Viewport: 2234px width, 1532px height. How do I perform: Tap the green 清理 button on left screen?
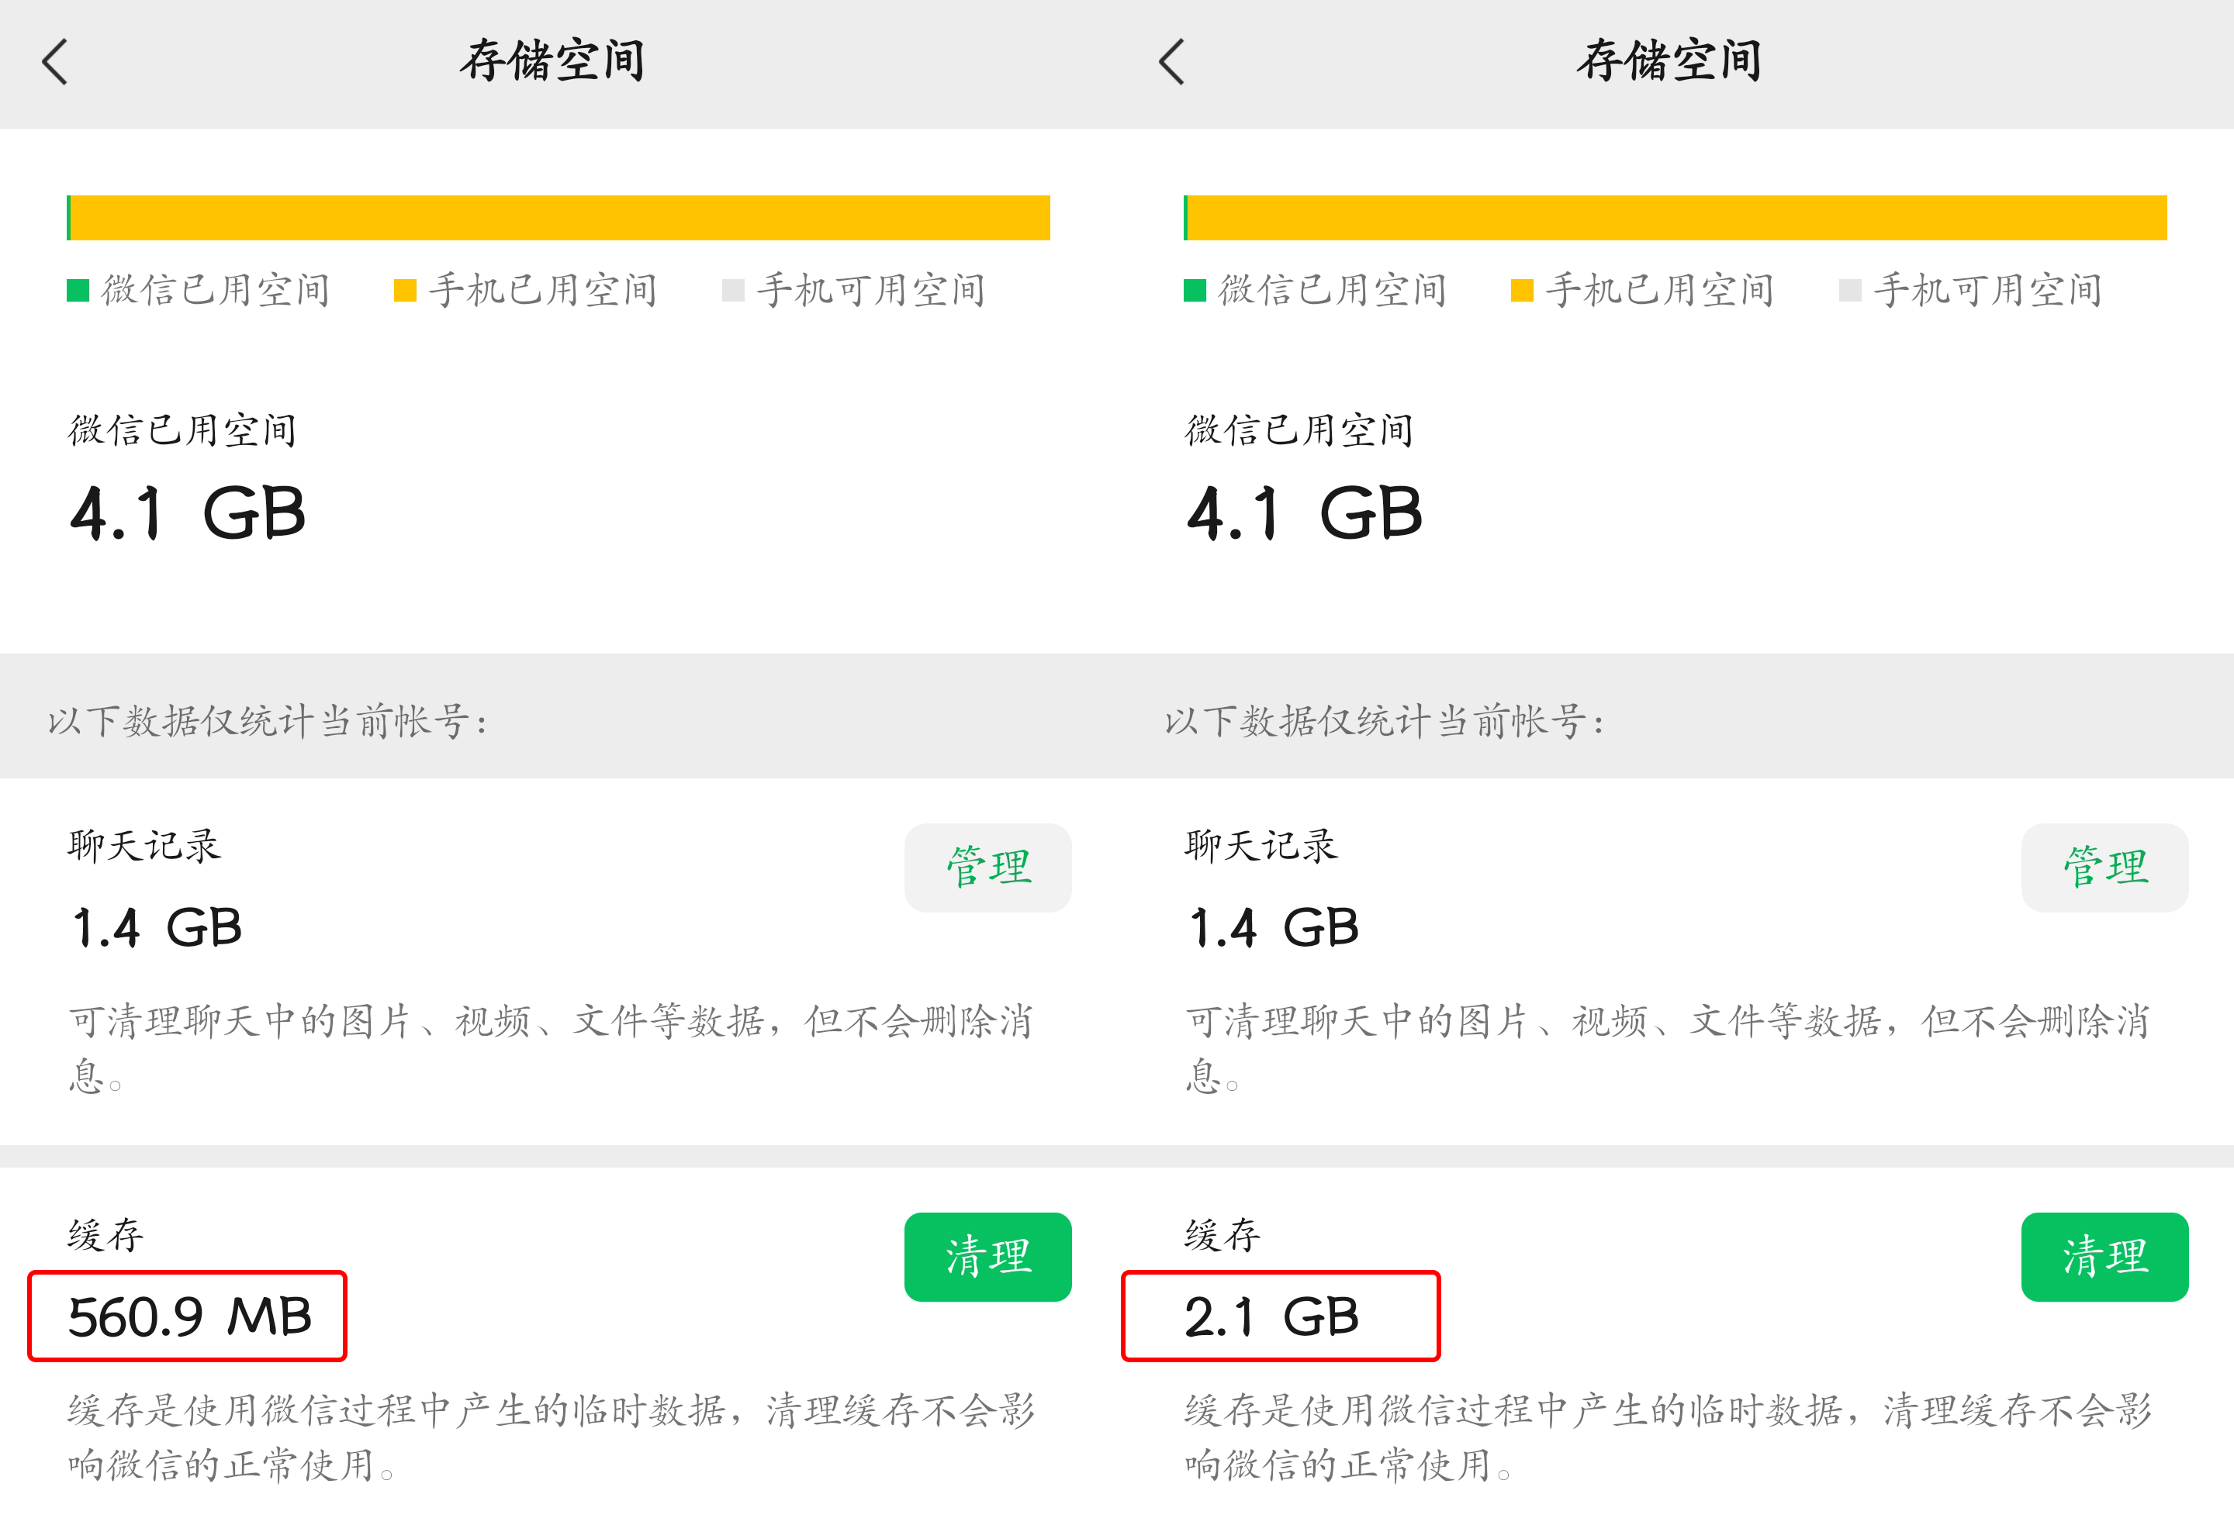click(987, 1258)
